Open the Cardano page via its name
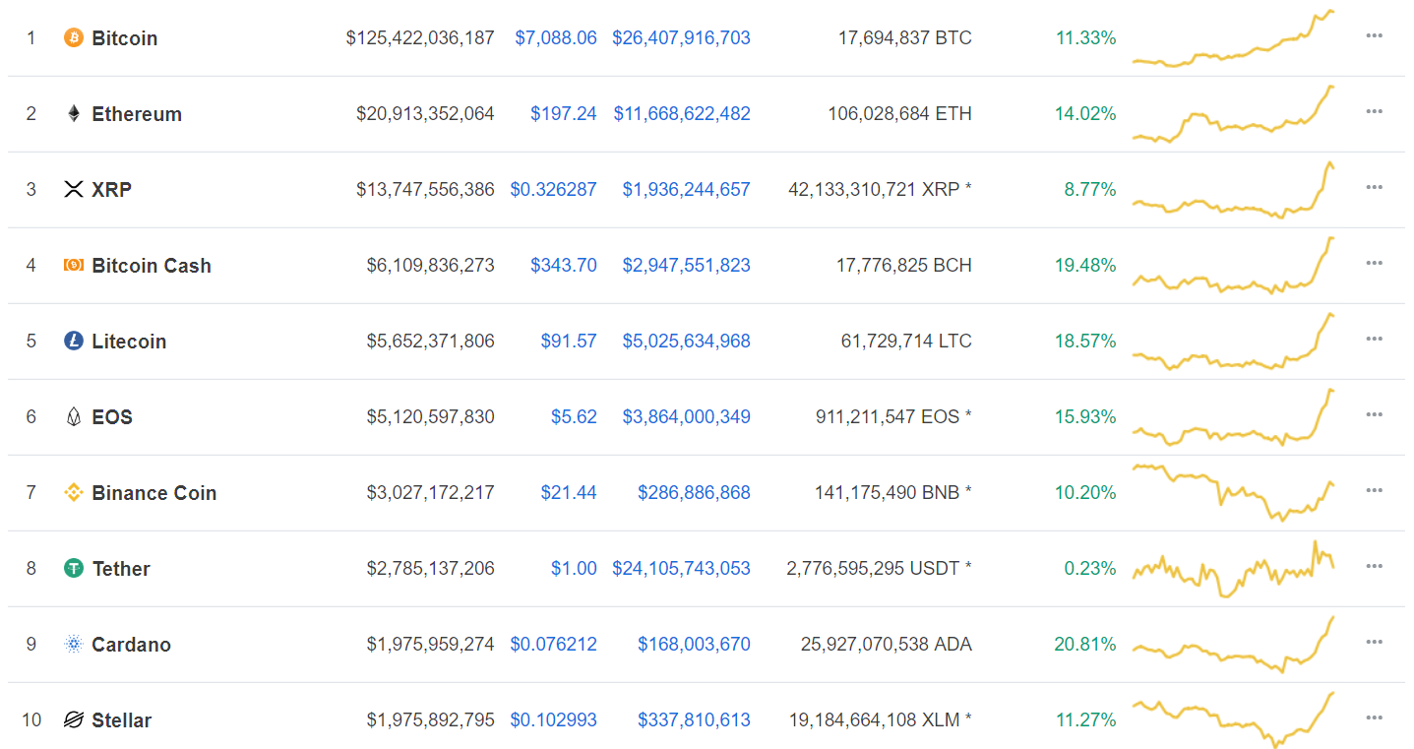 (x=131, y=644)
